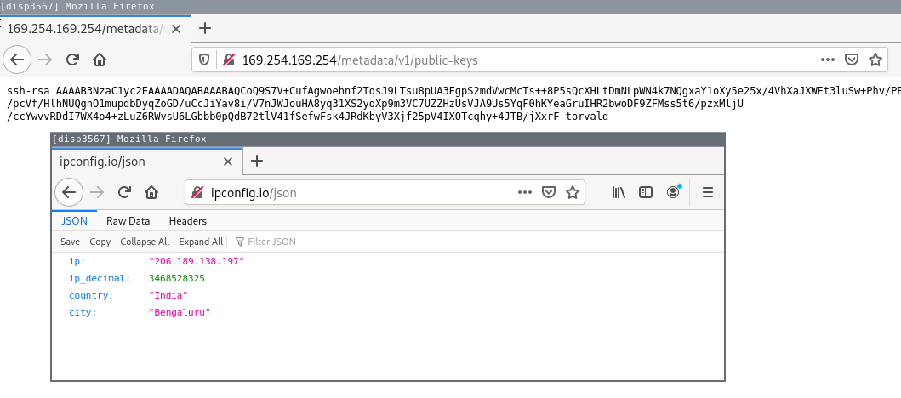Open the Library bookshelf icon
The height and width of the screenshot is (398, 901).
click(x=619, y=192)
